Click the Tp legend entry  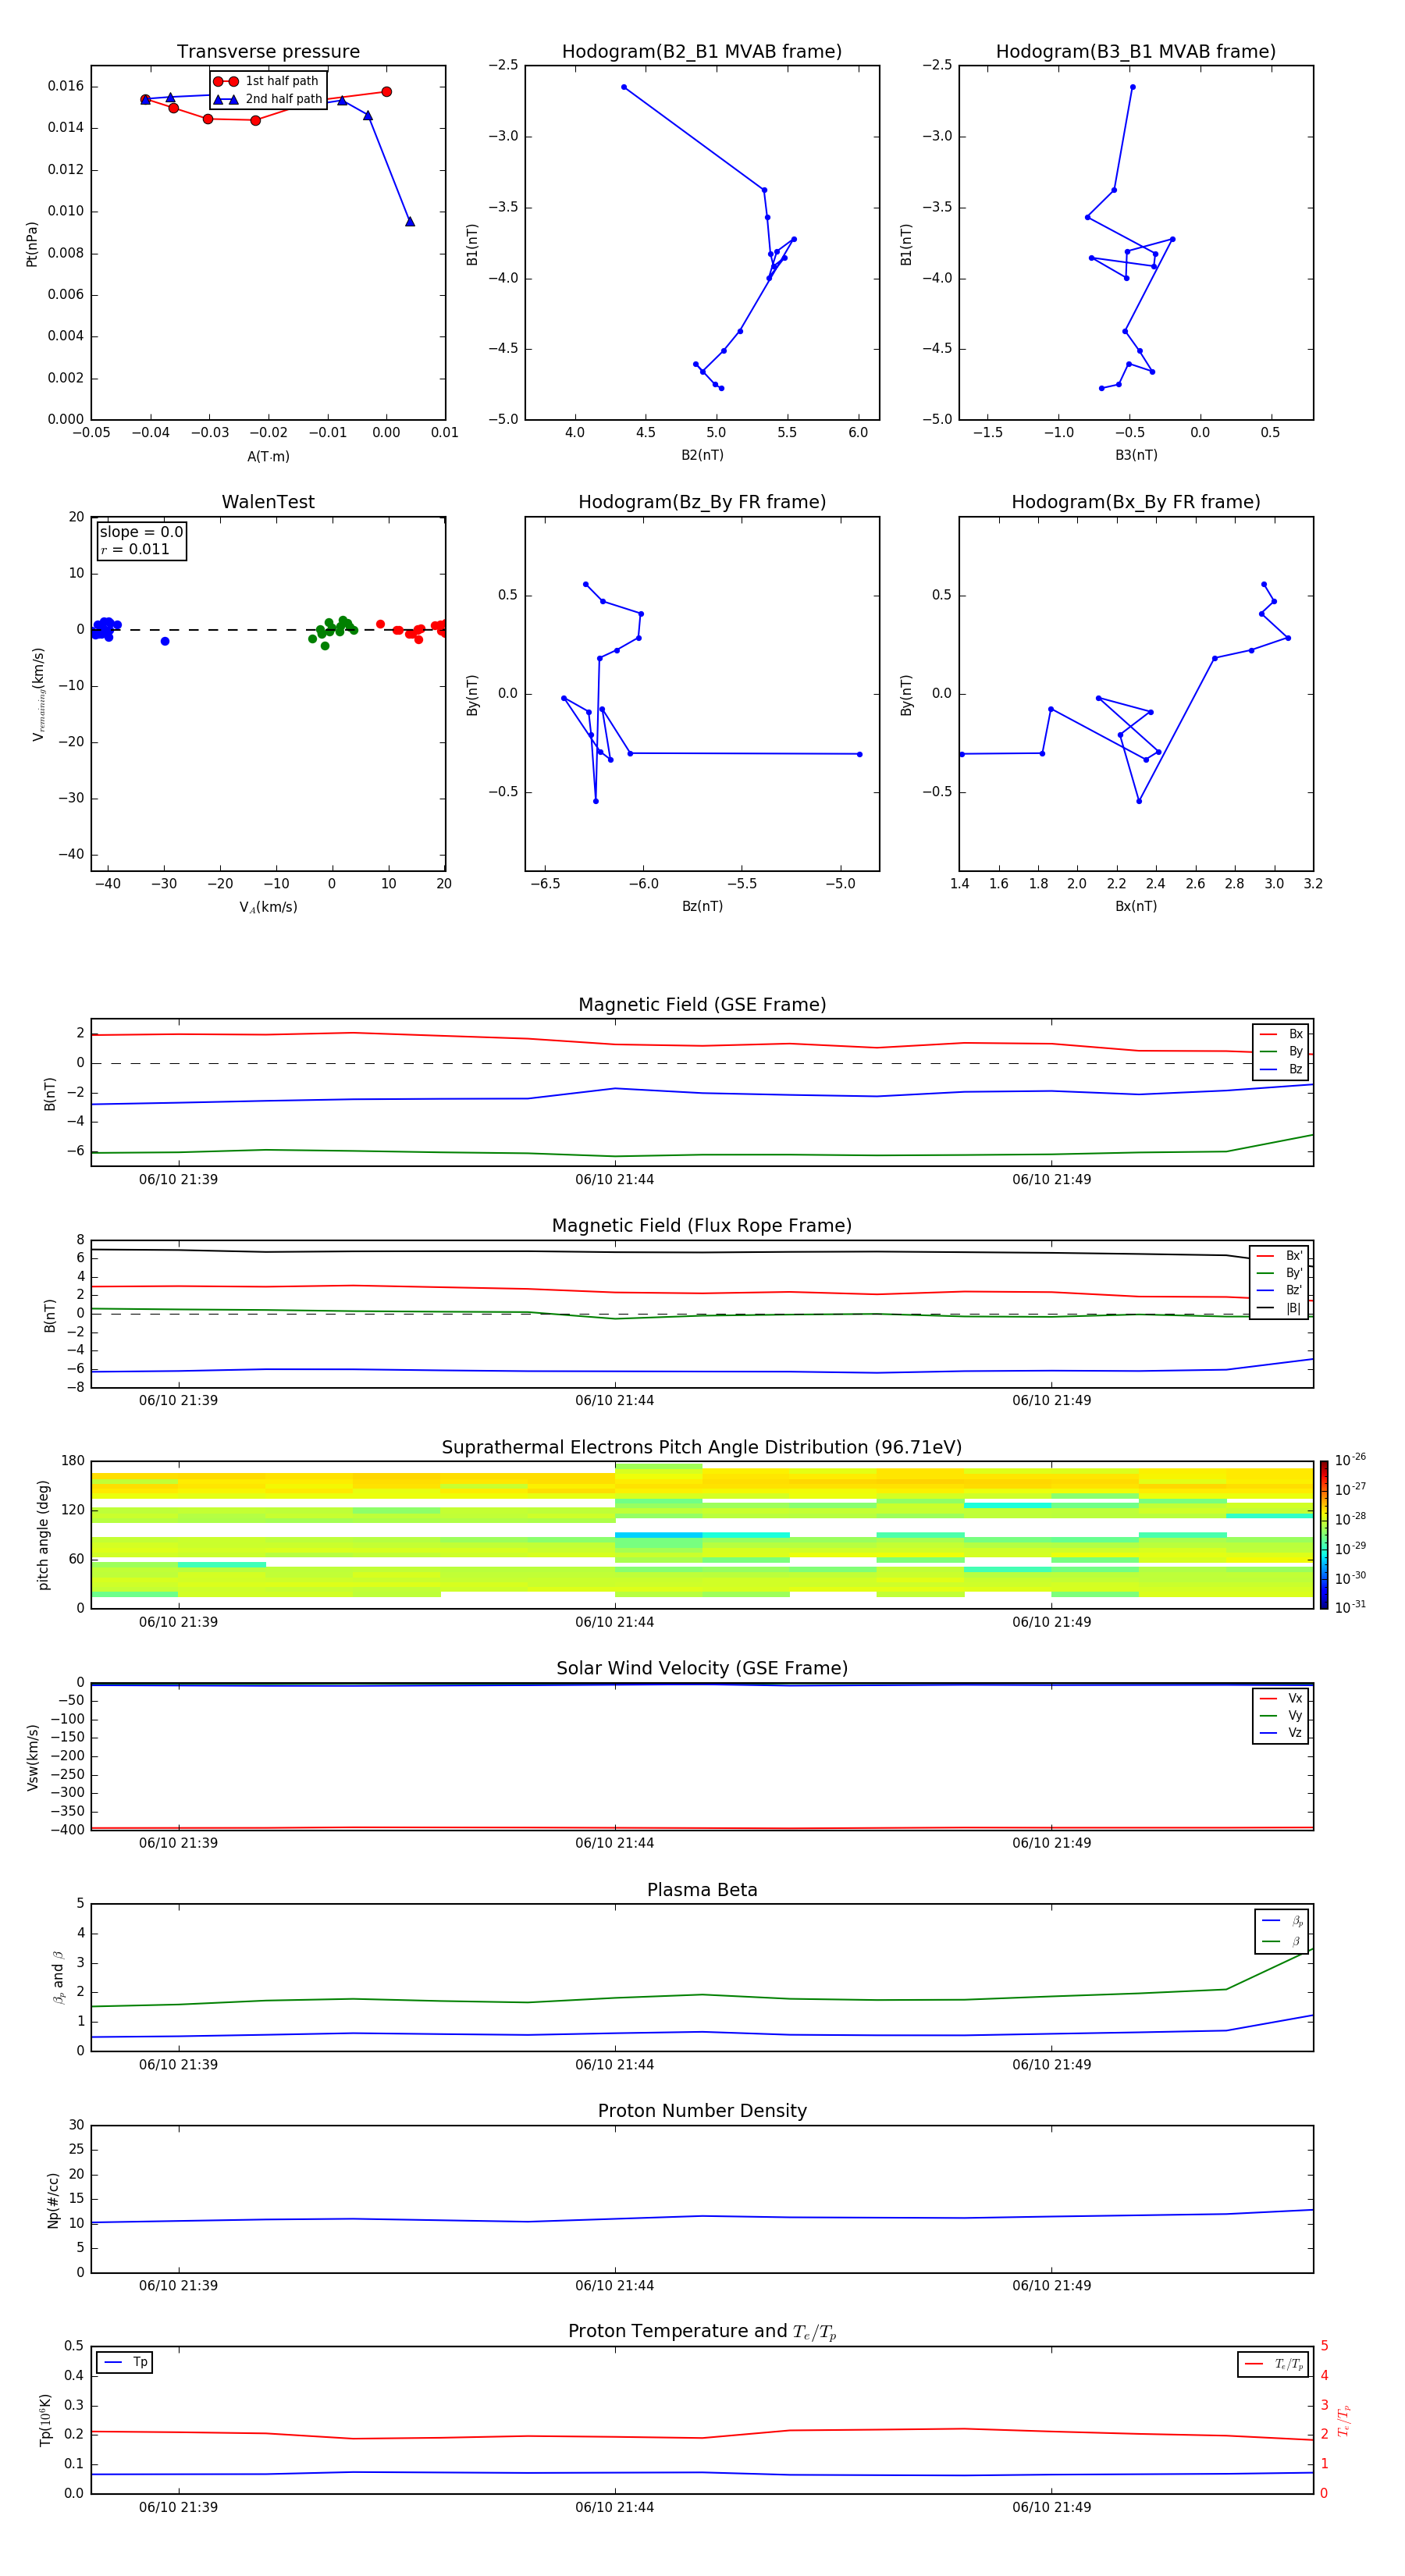[x=125, y=2362]
